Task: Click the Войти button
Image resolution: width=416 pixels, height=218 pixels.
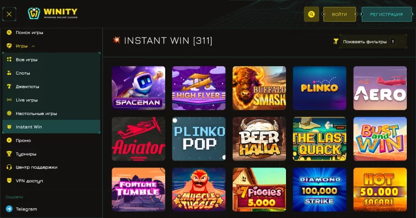Action: [x=339, y=14]
